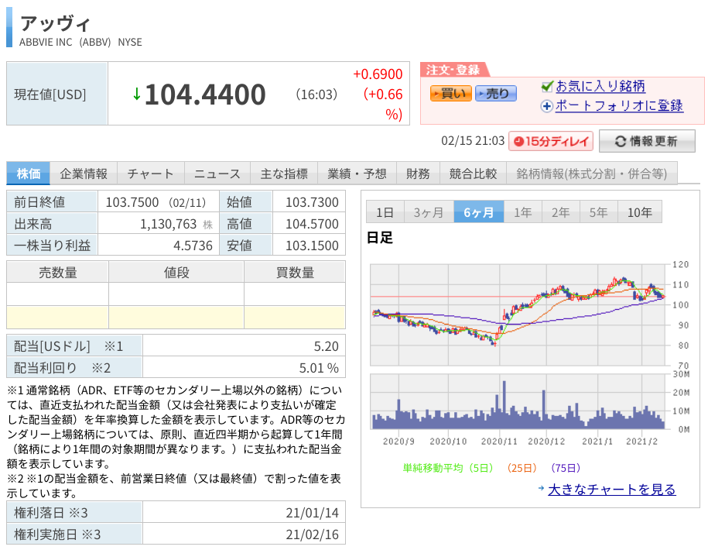
Task: Click the ex-rights date 21/01/14
Action: pyautogui.click(x=312, y=513)
